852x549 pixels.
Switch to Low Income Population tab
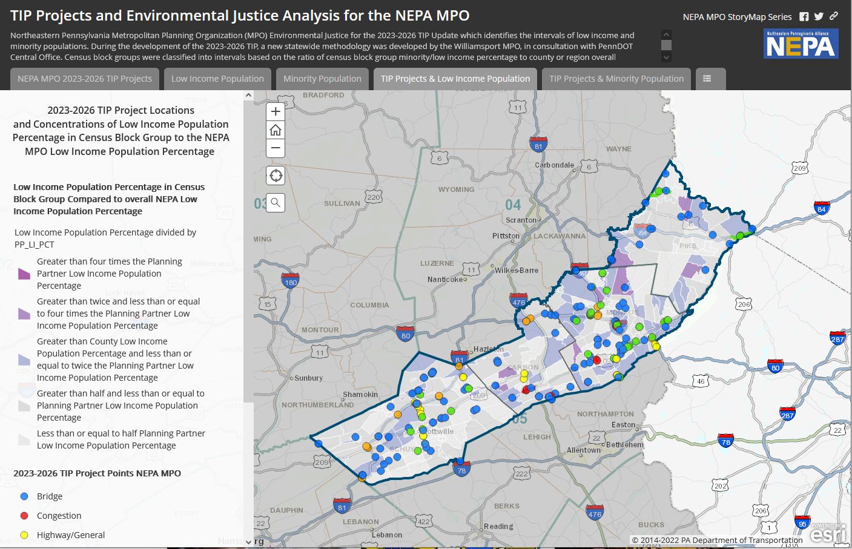(x=217, y=79)
